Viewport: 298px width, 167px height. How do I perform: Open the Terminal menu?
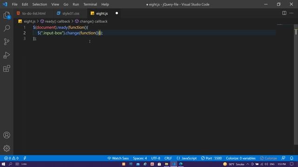[x=90, y=4]
